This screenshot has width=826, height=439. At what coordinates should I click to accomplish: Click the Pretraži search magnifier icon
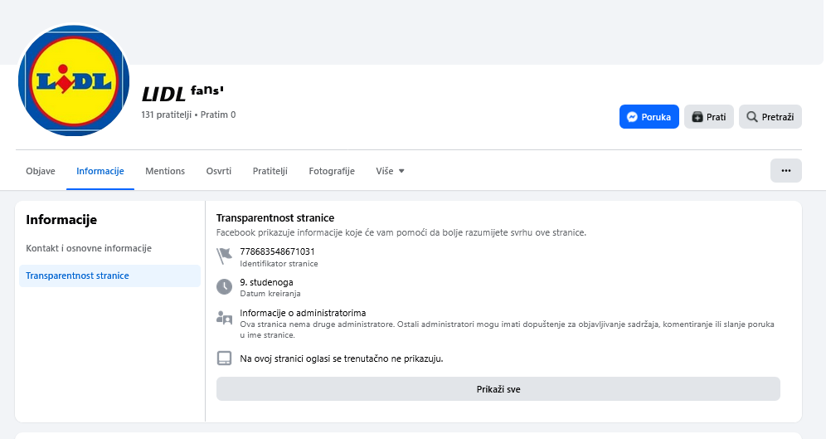[x=751, y=117]
